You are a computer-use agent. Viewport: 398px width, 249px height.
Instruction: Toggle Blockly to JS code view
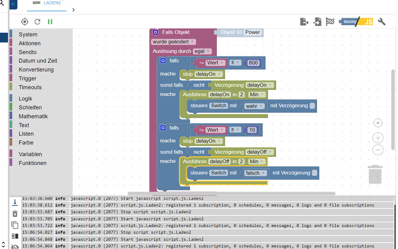(x=356, y=22)
